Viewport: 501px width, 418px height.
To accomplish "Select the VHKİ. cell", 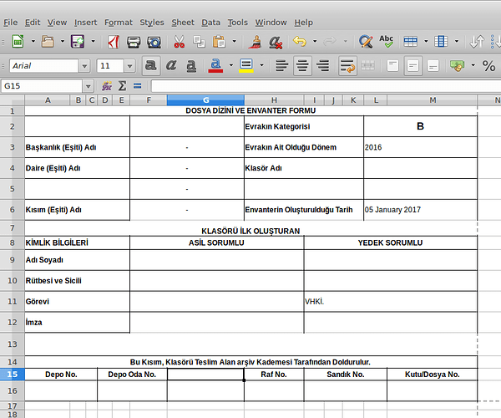I will 391,301.
